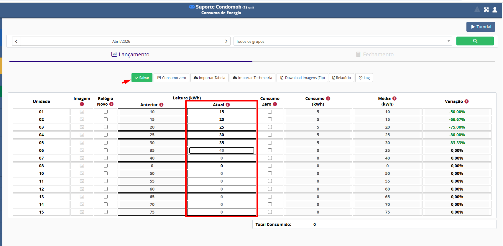Open image icon for unit 02
The height and width of the screenshot is (246, 503).
(x=82, y=119)
